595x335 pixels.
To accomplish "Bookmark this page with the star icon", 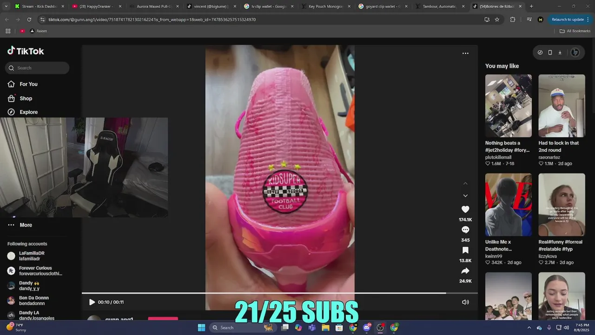I will [x=497, y=20].
